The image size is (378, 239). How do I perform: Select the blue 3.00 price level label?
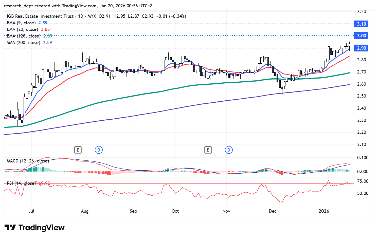point(362,36)
